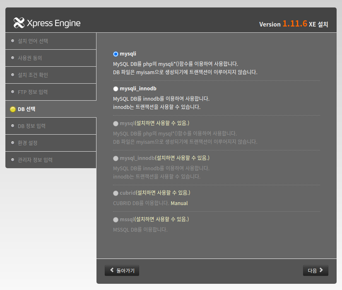This screenshot has height=290, width=342.
Task: Select the active DB 선택 step
Action: (51, 109)
